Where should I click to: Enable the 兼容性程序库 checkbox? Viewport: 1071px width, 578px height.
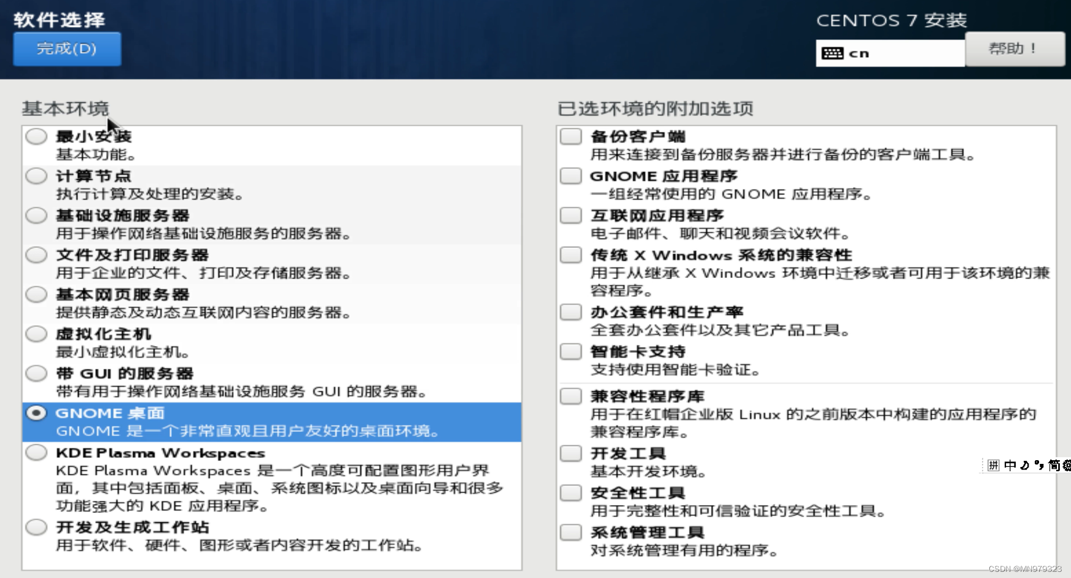(571, 396)
